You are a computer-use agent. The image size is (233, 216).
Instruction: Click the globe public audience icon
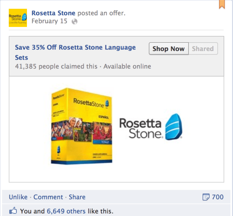[75, 21]
